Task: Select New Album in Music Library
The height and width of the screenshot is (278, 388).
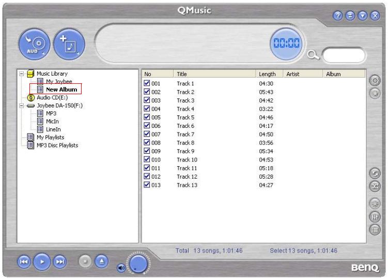Action: click(x=61, y=89)
